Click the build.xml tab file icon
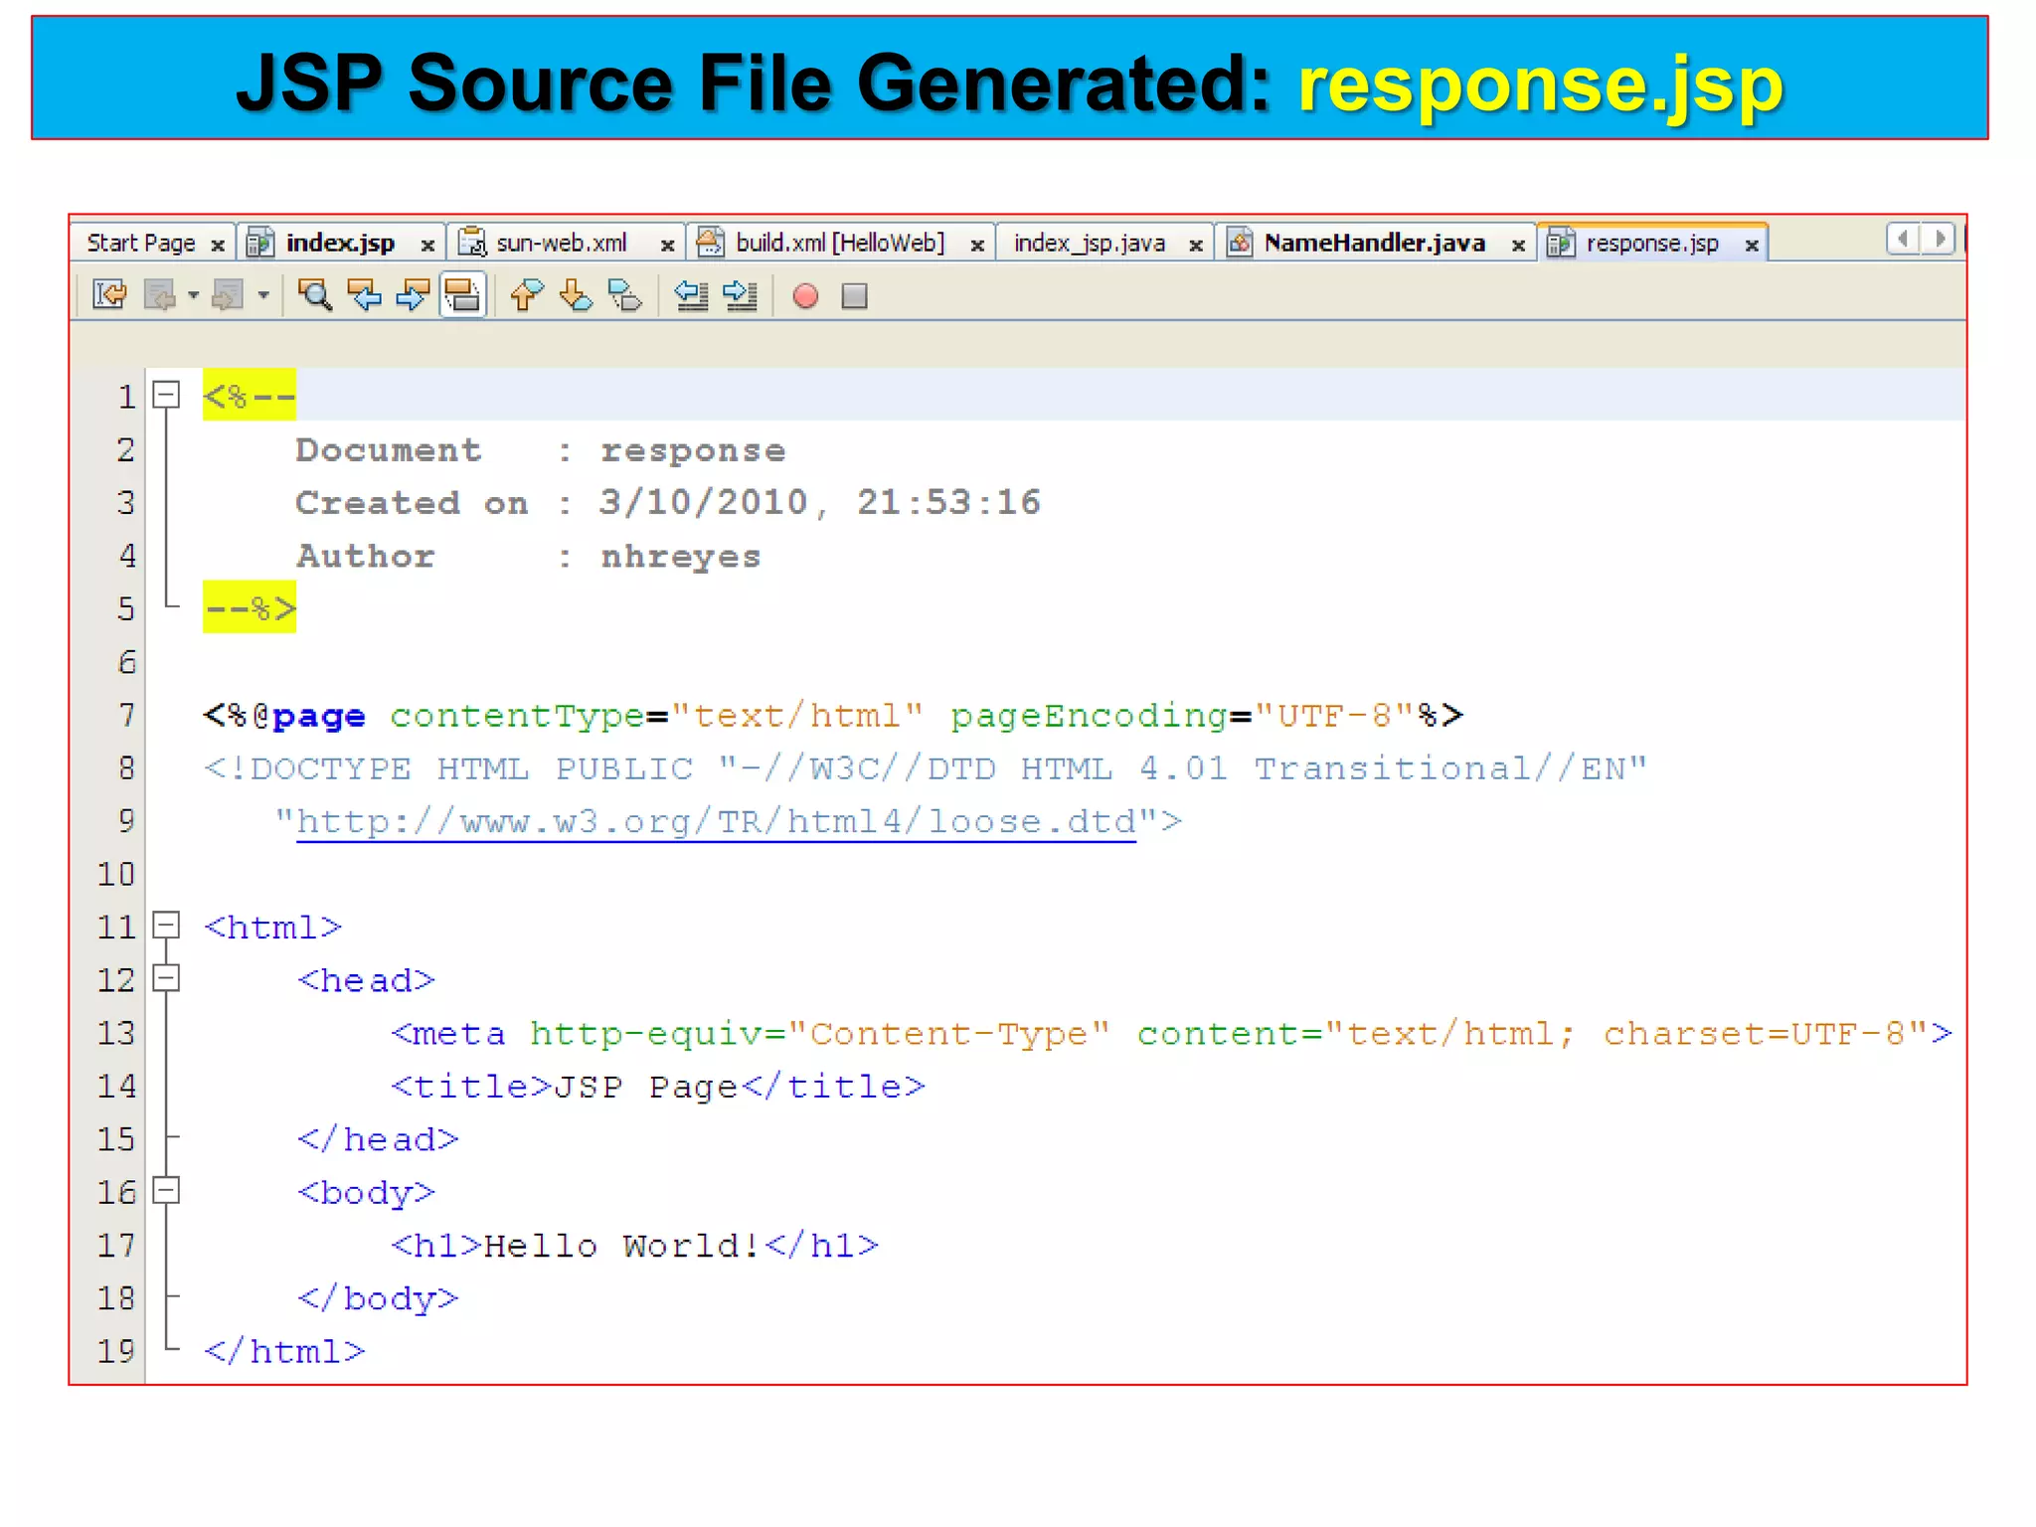Viewport: 2036px width, 1527px height. [x=710, y=242]
